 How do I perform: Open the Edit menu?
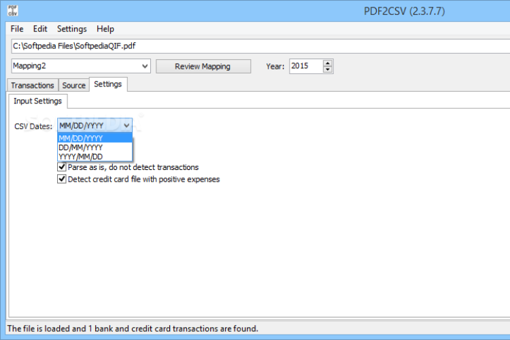point(40,29)
